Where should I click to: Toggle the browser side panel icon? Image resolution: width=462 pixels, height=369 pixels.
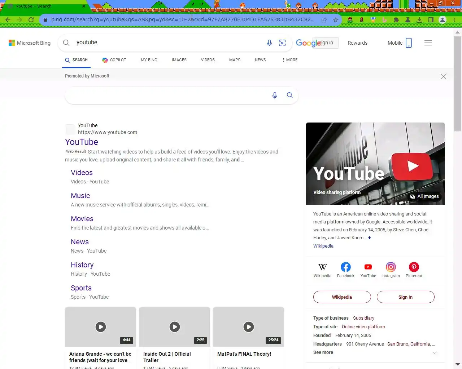431,20
